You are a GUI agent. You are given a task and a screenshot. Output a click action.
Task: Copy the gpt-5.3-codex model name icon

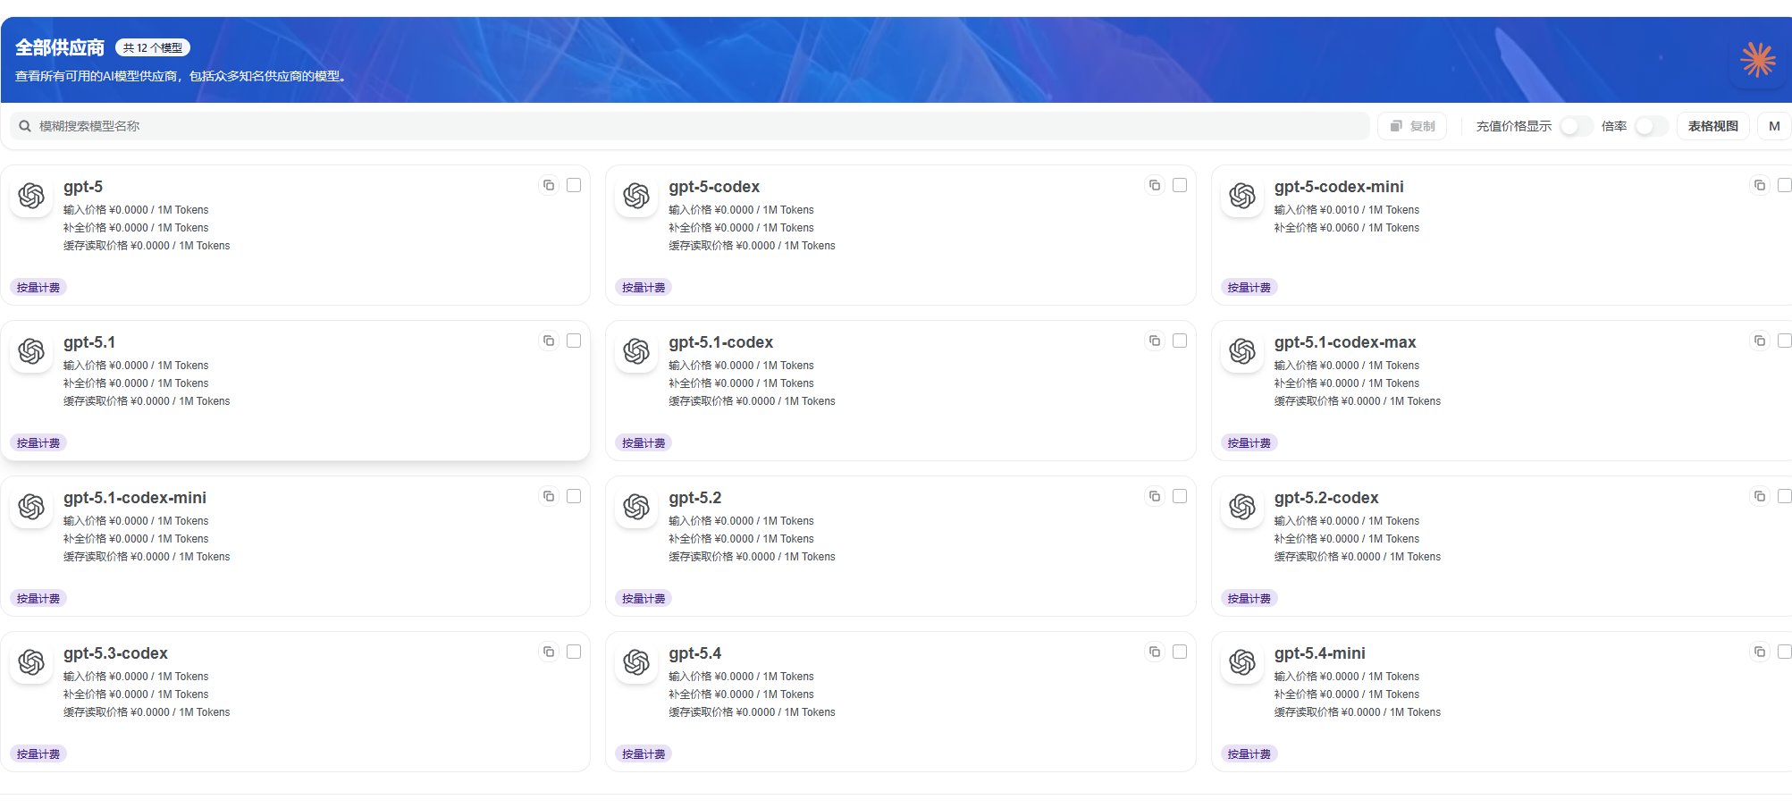(x=549, y=652)
